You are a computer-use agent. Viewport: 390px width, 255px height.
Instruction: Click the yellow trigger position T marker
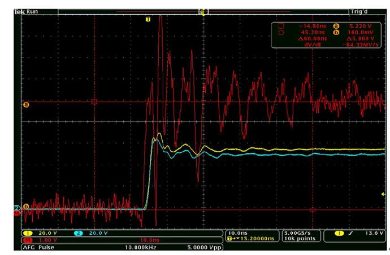(148, 19)
